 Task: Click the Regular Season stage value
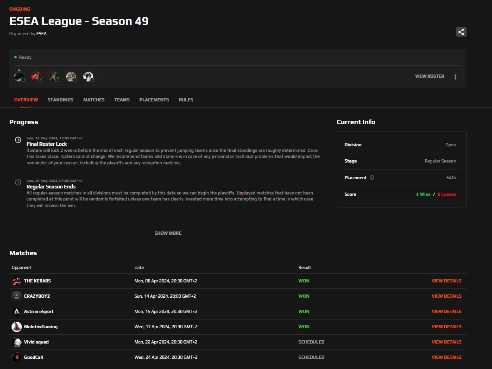tap(440, 161)
